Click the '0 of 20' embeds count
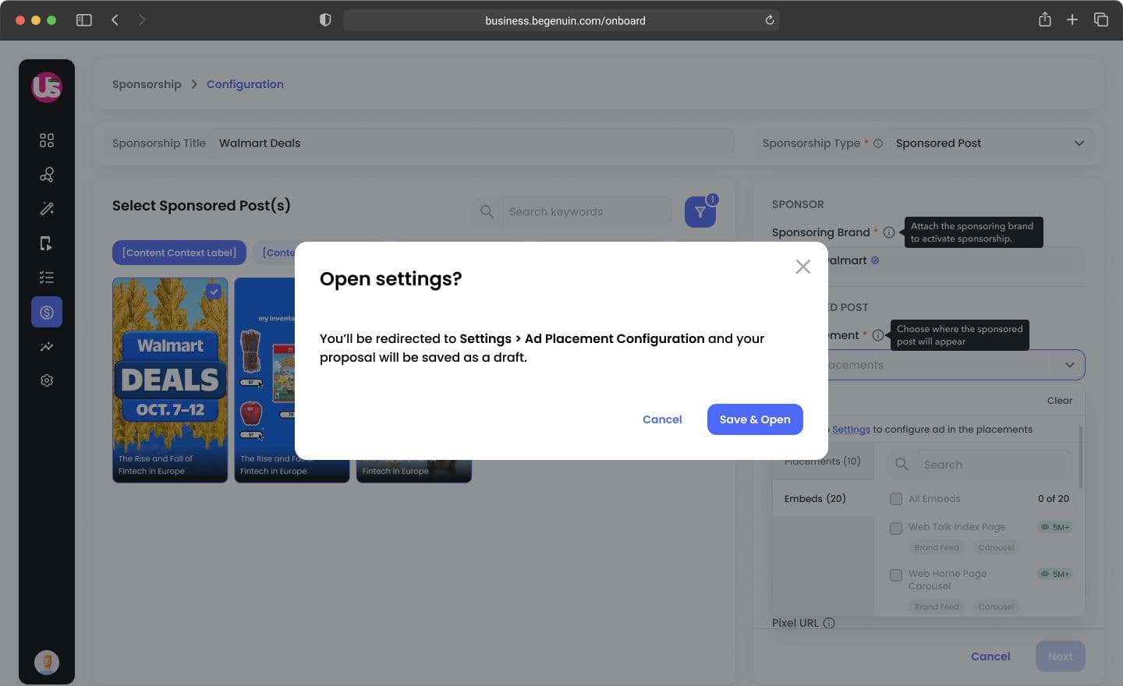 coord(1054,499)
